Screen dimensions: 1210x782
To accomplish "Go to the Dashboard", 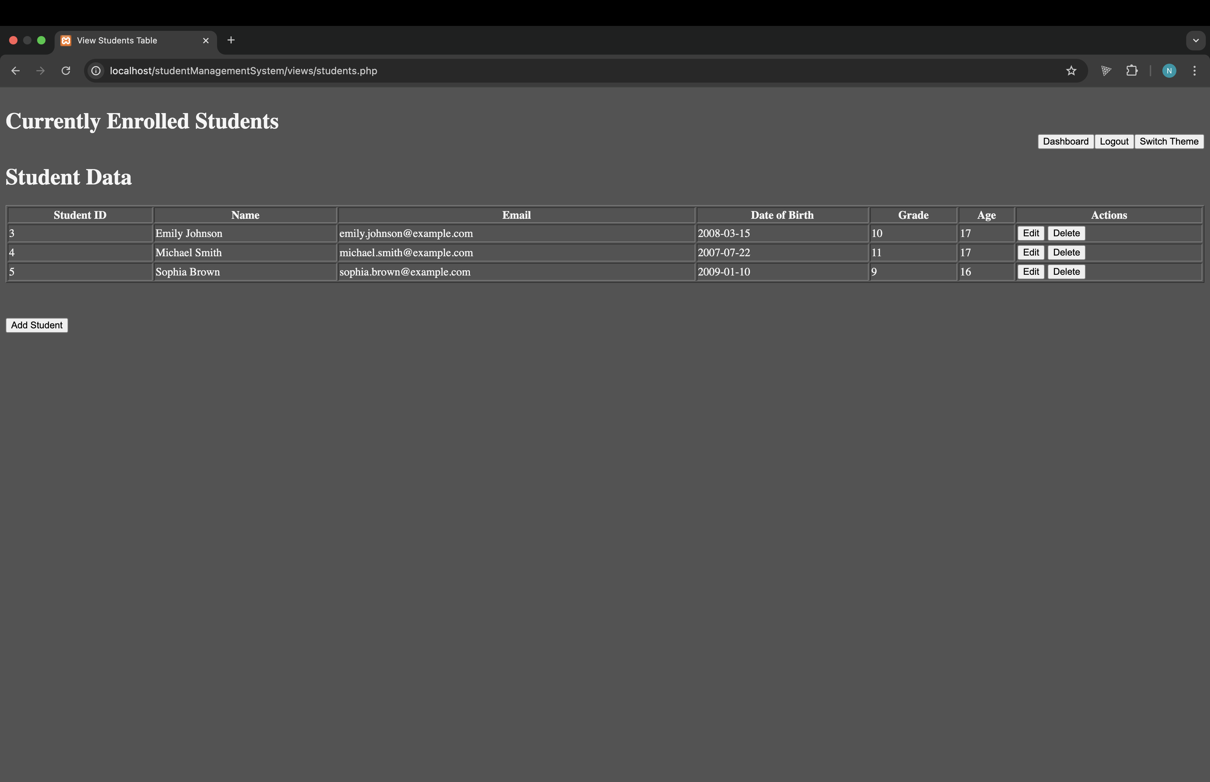I will [x=1065, y=142].
